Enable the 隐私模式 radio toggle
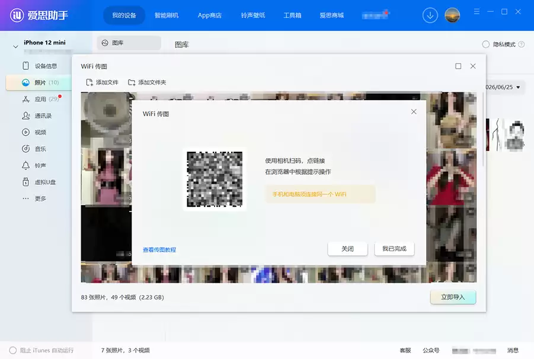This screenshot has height=359, width=534. (485, 44)
